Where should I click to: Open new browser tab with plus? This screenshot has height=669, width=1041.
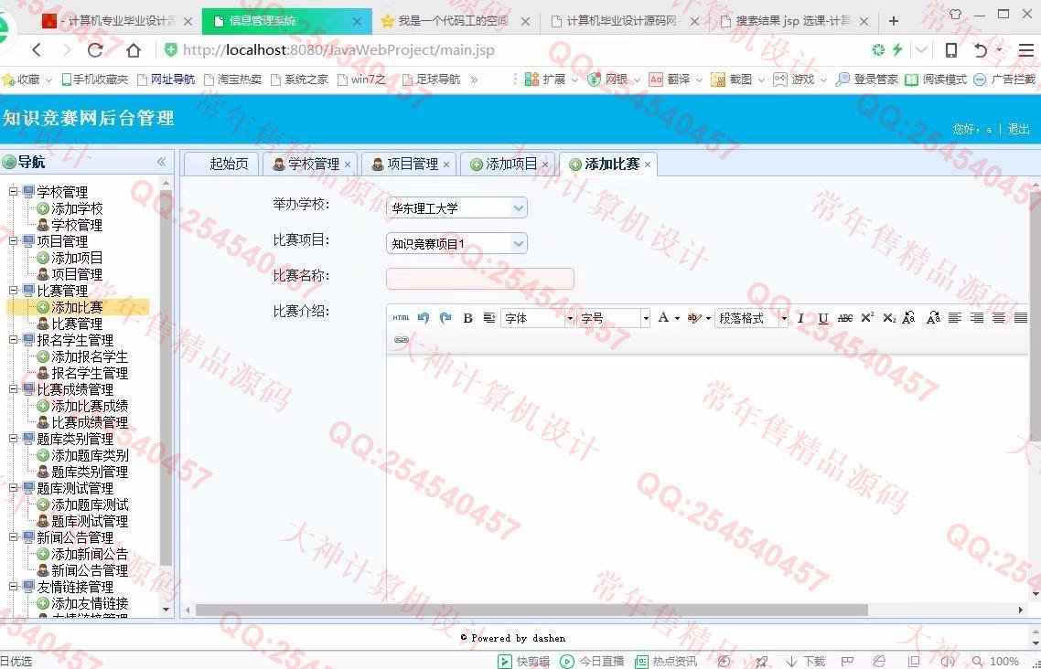[x=894, y=21]
